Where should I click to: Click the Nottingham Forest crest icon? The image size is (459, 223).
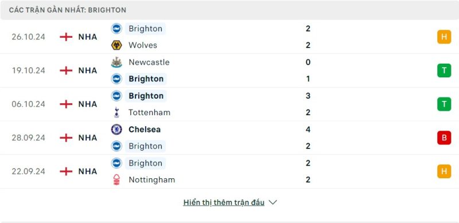pyautogui.click(x=116, y=179)
